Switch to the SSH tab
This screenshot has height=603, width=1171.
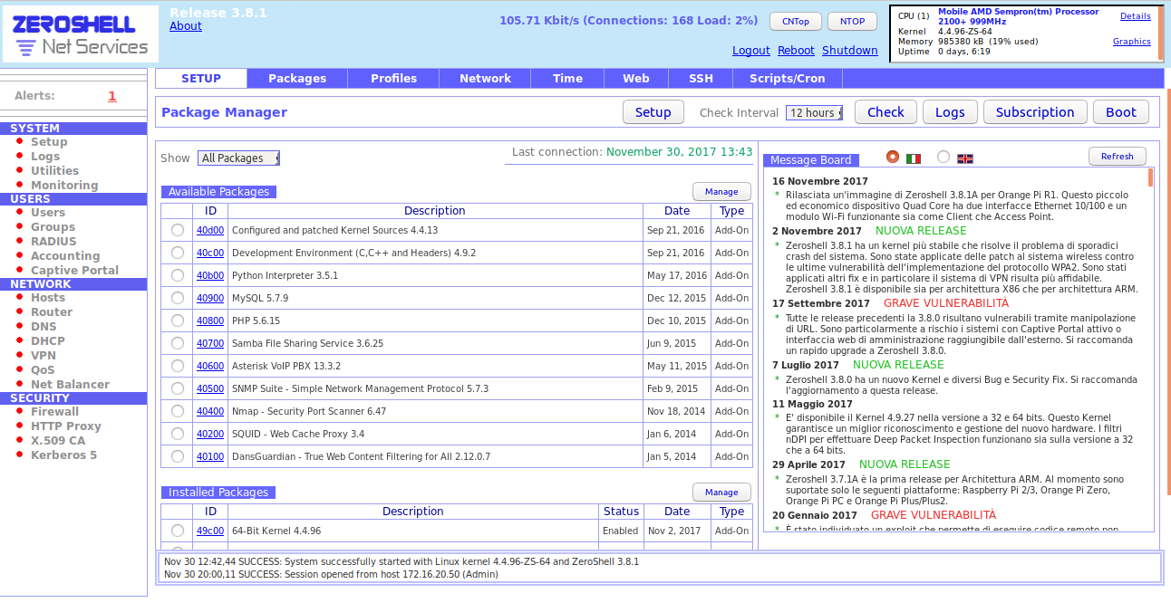701,79
